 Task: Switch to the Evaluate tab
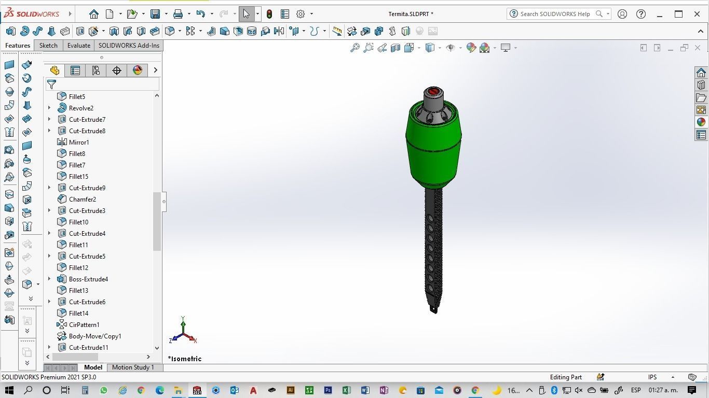pyautogui.click(x=79, y=46)
